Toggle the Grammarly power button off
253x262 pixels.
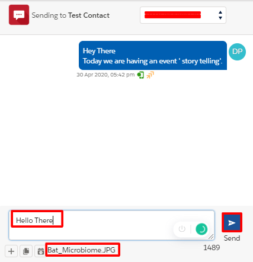point(182,229)
